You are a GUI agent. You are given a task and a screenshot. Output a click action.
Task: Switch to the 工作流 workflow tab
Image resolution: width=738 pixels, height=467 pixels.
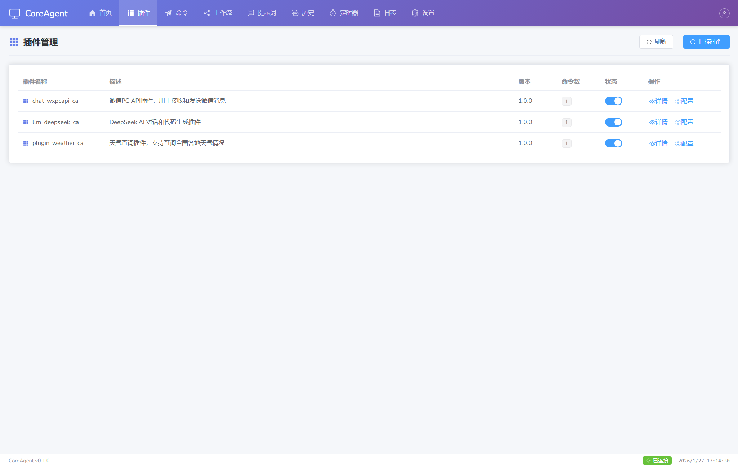(x=218, y=13)
